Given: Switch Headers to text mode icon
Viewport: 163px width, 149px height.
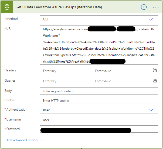Looking at the screenshot, I should [x=155, y=70].
